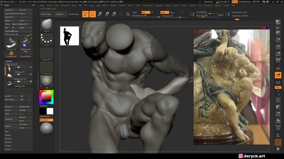284x159 pixels.
Task: Toggle the Zadd button
Action: [165, 12]
